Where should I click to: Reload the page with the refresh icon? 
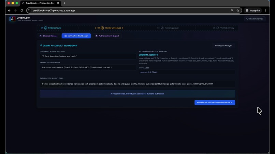click(22, 11)
